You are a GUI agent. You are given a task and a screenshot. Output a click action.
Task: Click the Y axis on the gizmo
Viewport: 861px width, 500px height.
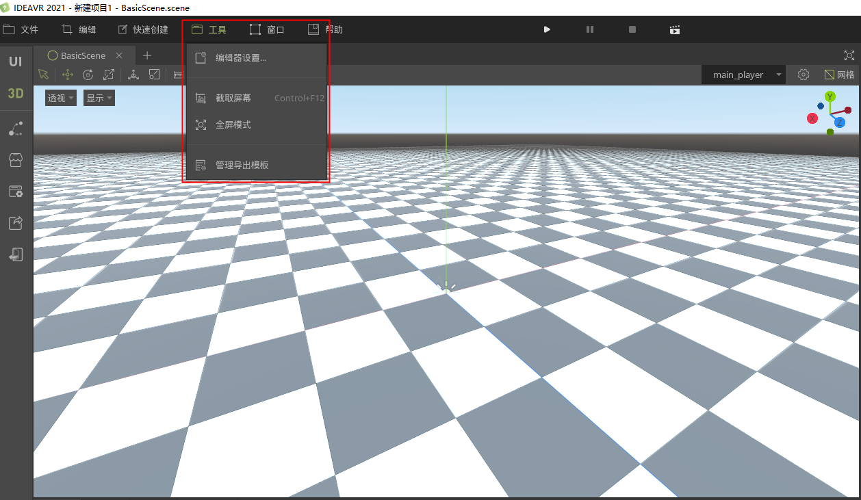pos(830,96)
